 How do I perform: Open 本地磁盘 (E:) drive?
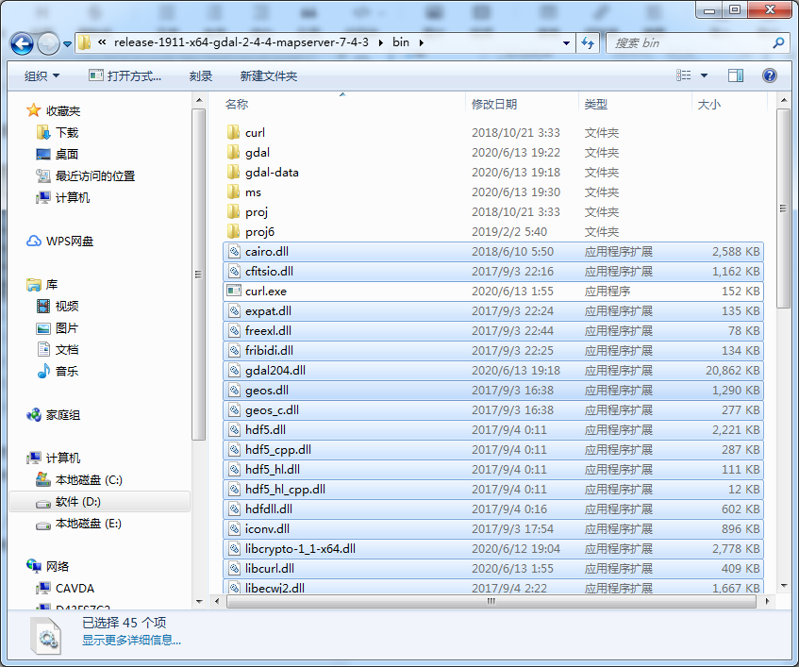point(79,524)
